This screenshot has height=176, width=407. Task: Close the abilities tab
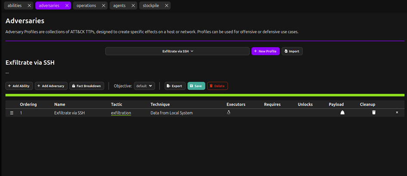click(x=29, y=6)
